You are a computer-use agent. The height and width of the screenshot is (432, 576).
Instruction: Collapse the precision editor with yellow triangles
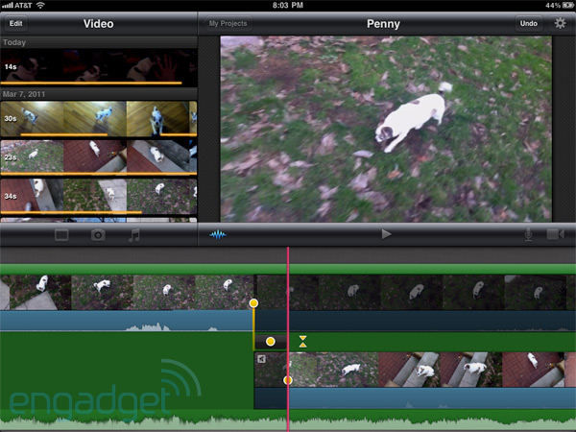[303, 341]
